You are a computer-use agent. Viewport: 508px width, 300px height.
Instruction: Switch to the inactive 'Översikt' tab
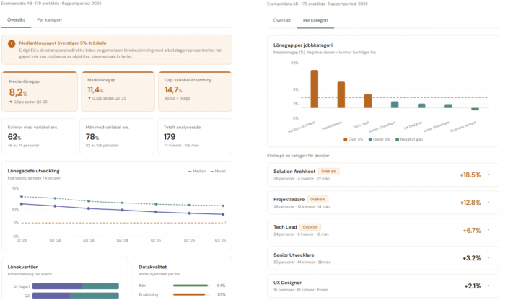281,21
